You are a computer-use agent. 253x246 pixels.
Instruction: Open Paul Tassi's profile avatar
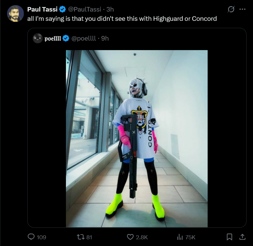coord(15,14)
